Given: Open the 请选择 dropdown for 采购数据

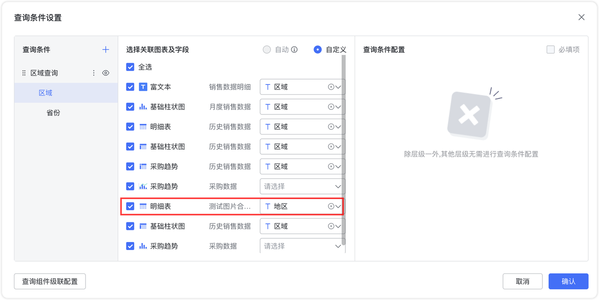Looking at the screenshot, I should (x=302, y=186).
